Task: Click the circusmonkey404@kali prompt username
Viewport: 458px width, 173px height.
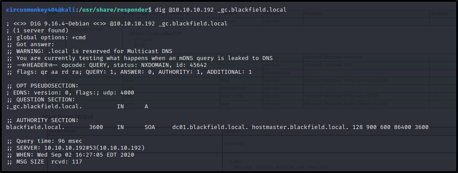Action: tap(41, 10)
